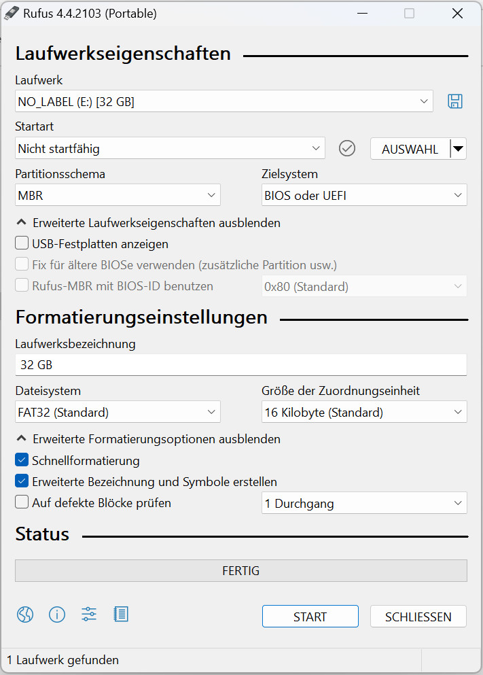483x675 pixels.
Task: Click the Rufus USB drive title icon
Action: coord(12,14)
